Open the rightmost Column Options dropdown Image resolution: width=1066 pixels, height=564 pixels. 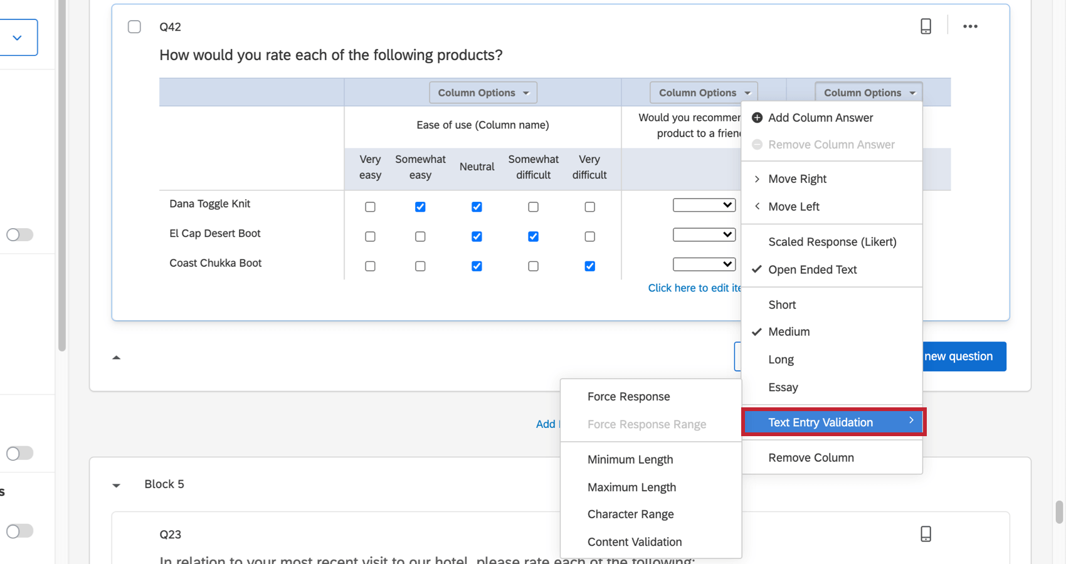tap(868, 92)
